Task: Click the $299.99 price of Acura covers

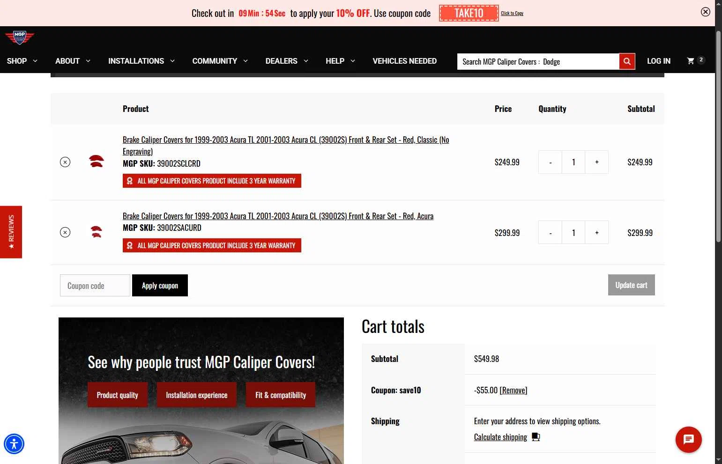Action: [507, 233]
